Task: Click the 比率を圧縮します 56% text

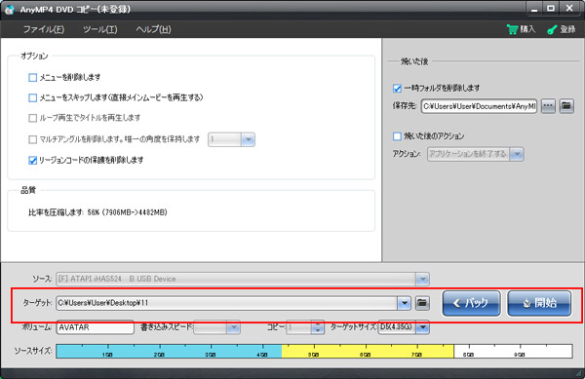Action: [x=97, y=212]
